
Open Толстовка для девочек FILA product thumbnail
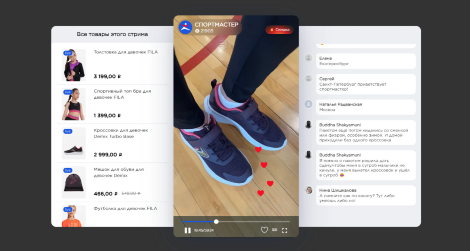point(74,65)
